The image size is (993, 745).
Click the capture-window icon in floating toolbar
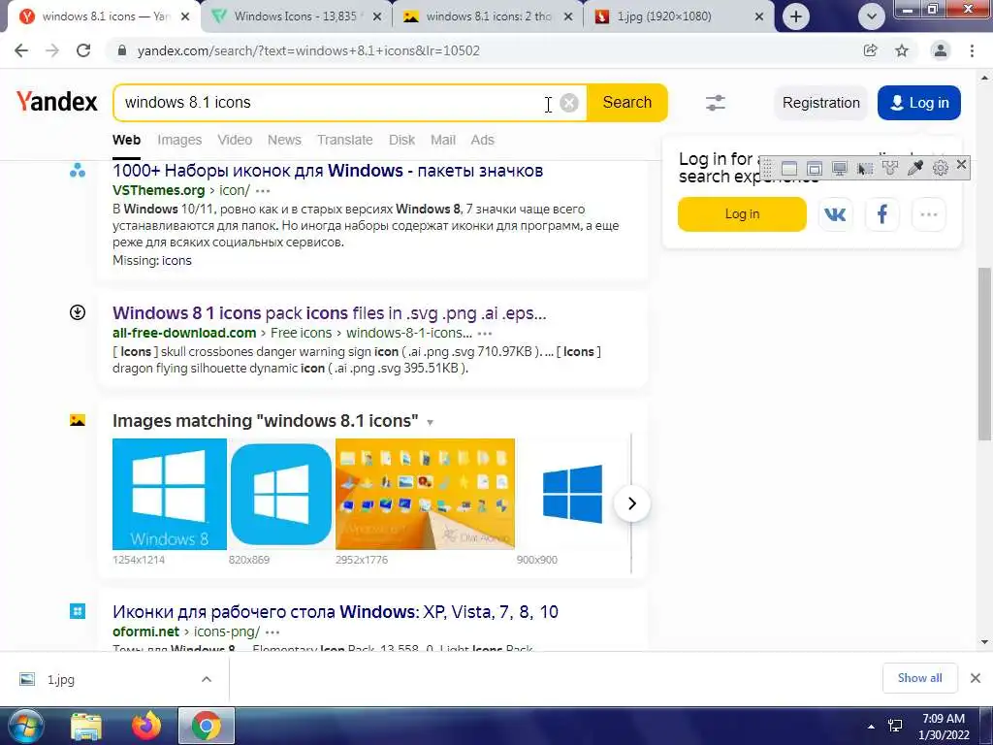pyautogui.click(x=789, y=169)
